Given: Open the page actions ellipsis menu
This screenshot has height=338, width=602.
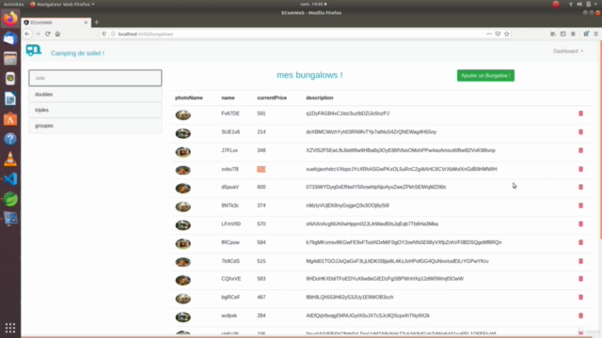Looking at the screenshot, I should pyautogui.click(x=489, y=34).
